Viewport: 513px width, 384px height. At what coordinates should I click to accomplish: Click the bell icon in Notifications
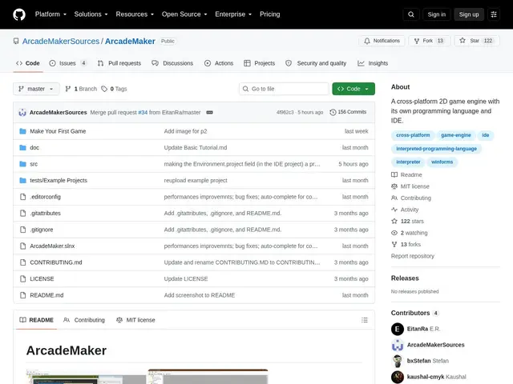pos(367,41)
